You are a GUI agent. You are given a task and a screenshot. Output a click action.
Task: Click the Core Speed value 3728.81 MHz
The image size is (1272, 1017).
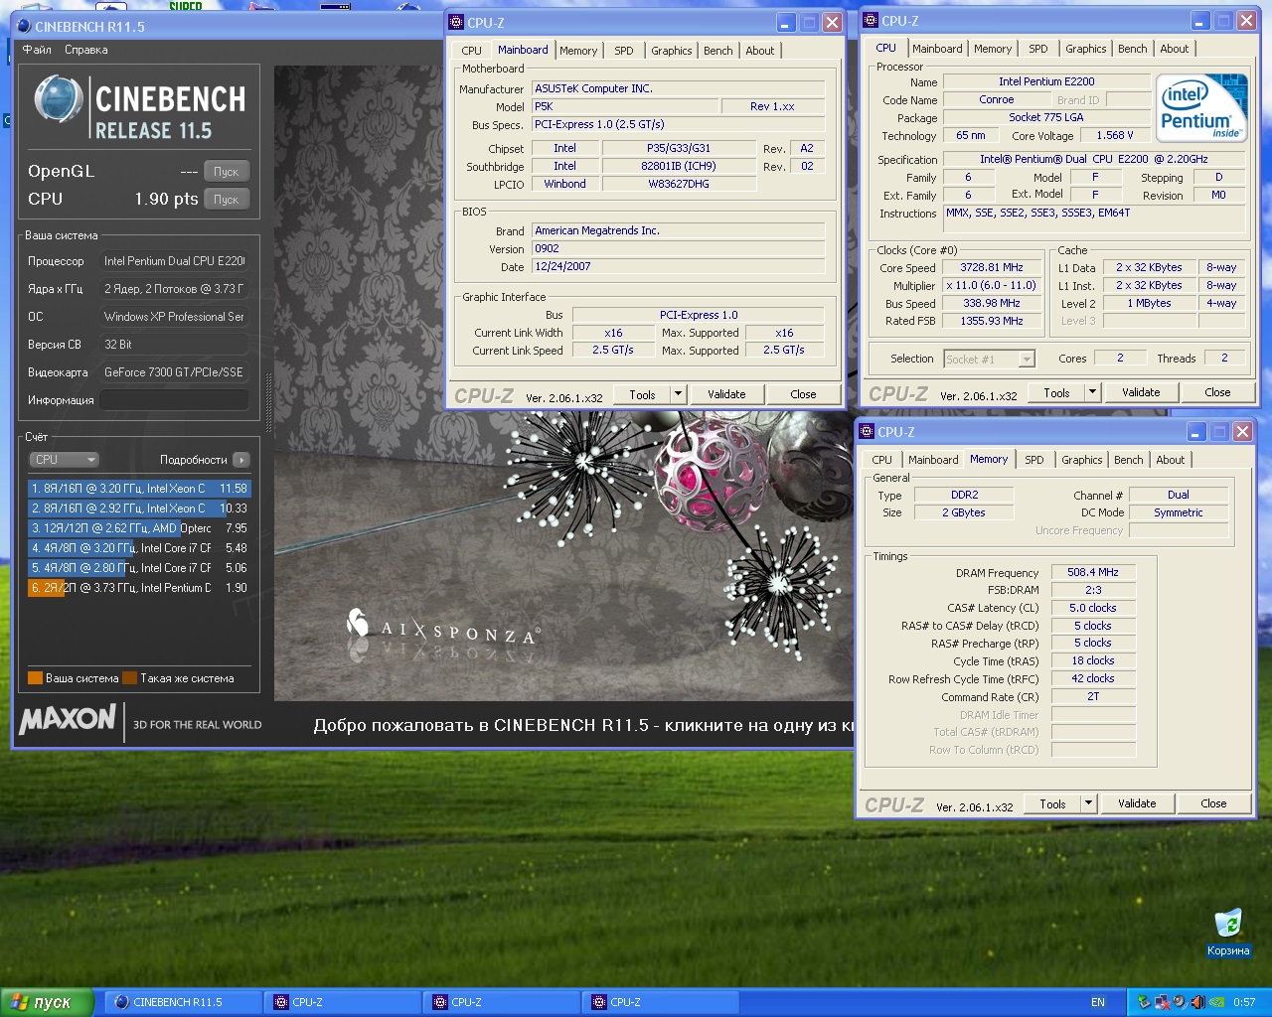tap(992, 267)
